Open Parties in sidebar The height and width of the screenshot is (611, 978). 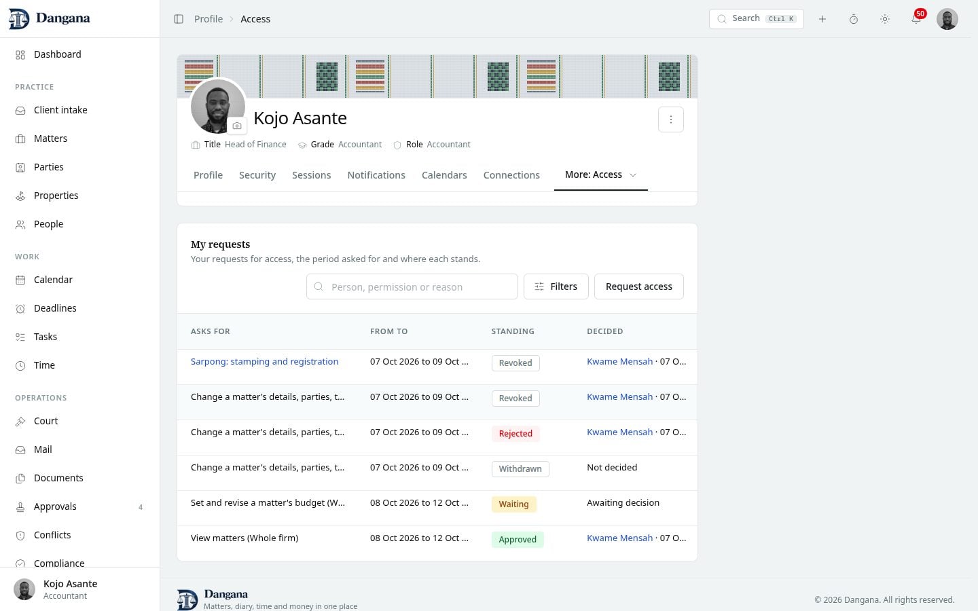click(x=80, y=167)
